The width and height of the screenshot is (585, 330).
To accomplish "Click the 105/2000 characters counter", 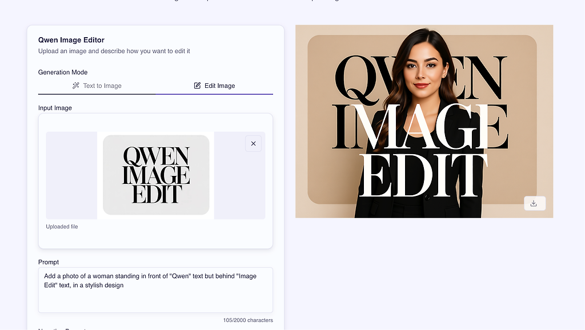I will pos(248,320).
